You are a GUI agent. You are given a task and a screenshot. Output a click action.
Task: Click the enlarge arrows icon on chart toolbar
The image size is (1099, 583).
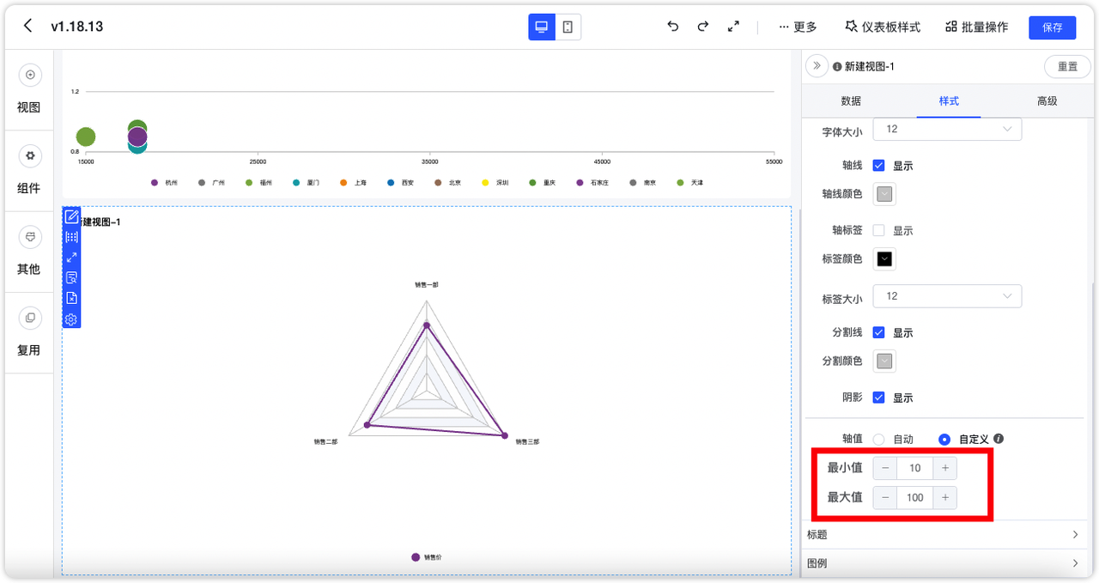tap(71, 258)
